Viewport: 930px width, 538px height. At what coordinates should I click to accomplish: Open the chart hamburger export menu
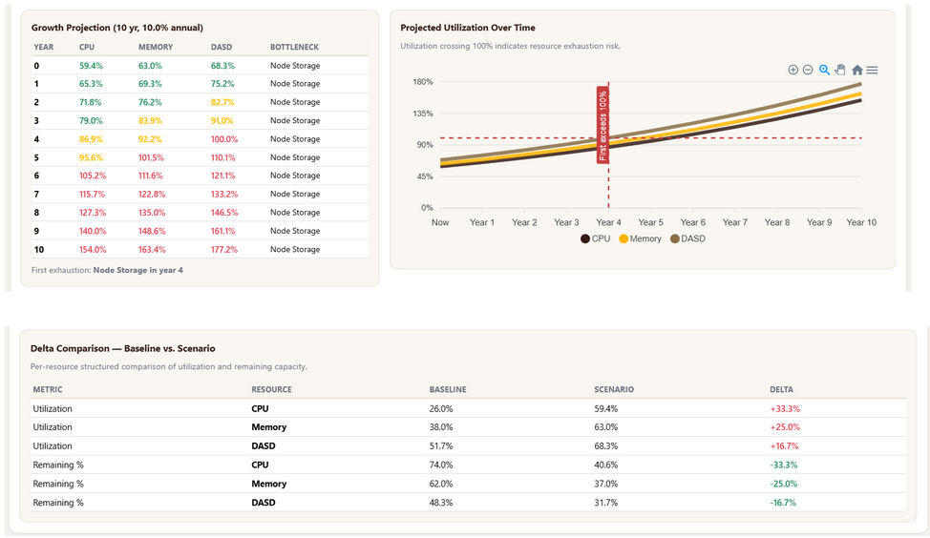click(x=872, y=70)
